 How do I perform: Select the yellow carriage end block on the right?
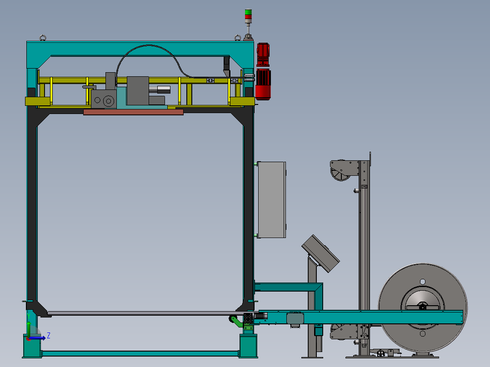tap(242, 101)
